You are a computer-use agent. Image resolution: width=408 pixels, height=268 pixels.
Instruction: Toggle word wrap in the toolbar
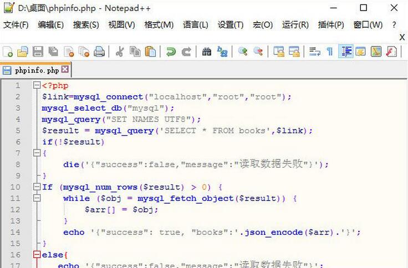point(315,51)
